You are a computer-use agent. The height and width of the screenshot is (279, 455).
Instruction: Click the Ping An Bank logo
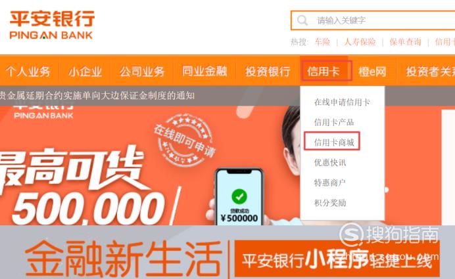coord(52,25)
